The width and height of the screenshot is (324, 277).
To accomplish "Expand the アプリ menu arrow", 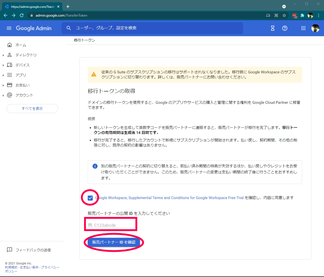I will pos(3,75).
